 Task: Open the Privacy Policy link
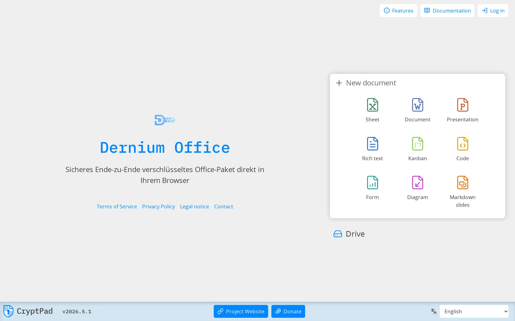159,207
